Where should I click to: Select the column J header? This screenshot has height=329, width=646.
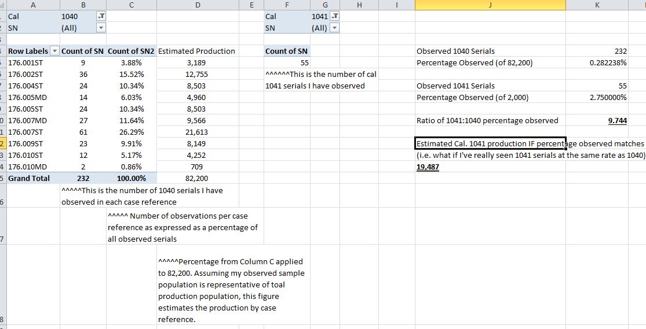pos(490,5)
